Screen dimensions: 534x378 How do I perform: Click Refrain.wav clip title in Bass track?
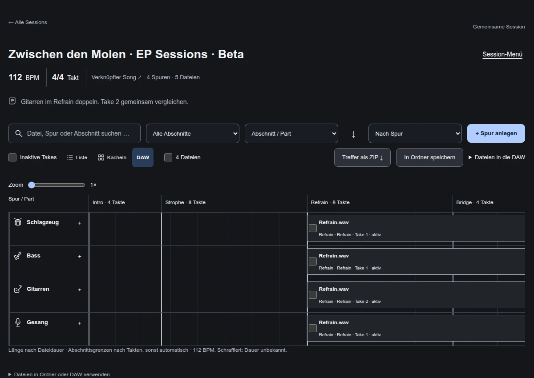click(334, 256)
